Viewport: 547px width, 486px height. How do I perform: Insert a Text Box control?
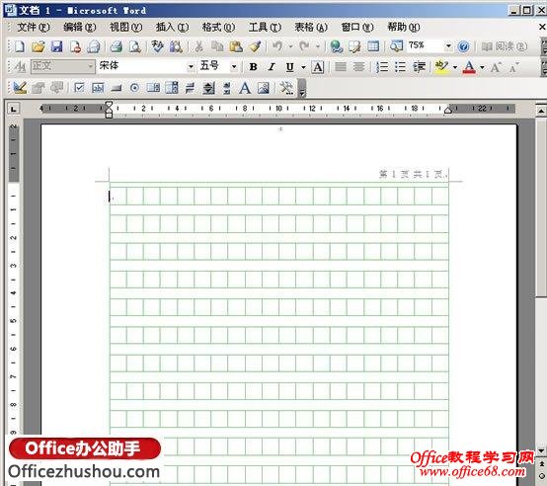[98, 88]
